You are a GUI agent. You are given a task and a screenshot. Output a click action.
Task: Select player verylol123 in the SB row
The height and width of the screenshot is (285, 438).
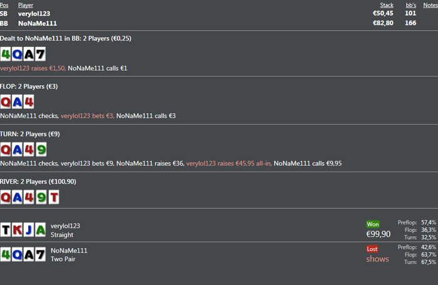34,13
